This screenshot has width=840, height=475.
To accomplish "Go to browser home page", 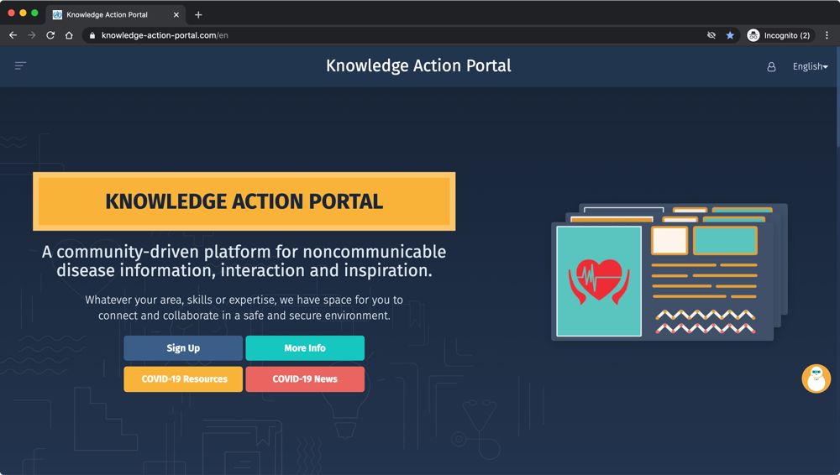I will tap(69, 35).
